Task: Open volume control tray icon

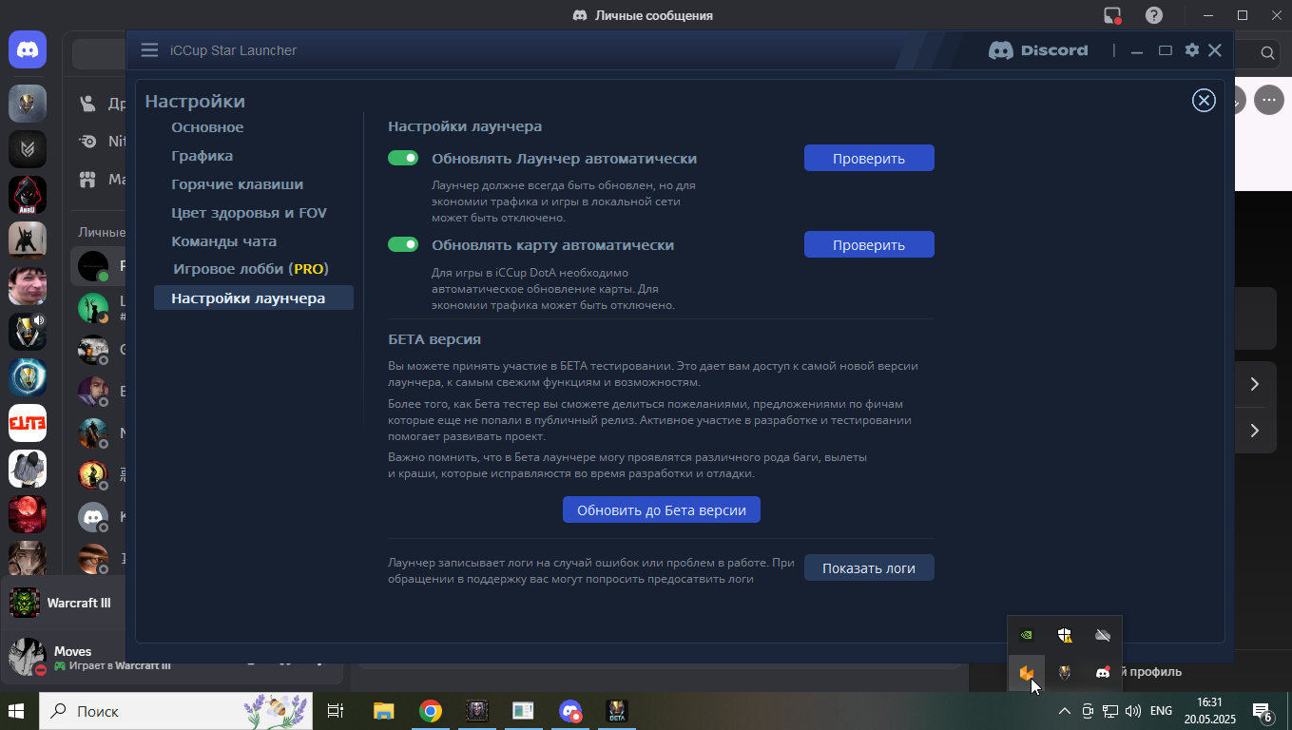Action: (x=1132, y=711)
